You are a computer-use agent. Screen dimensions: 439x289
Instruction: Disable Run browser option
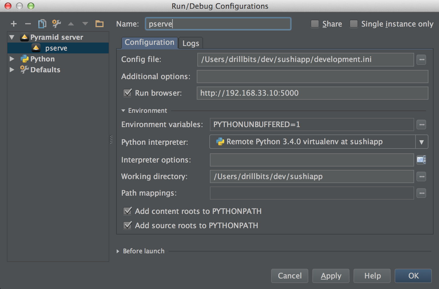pos(127,93)
